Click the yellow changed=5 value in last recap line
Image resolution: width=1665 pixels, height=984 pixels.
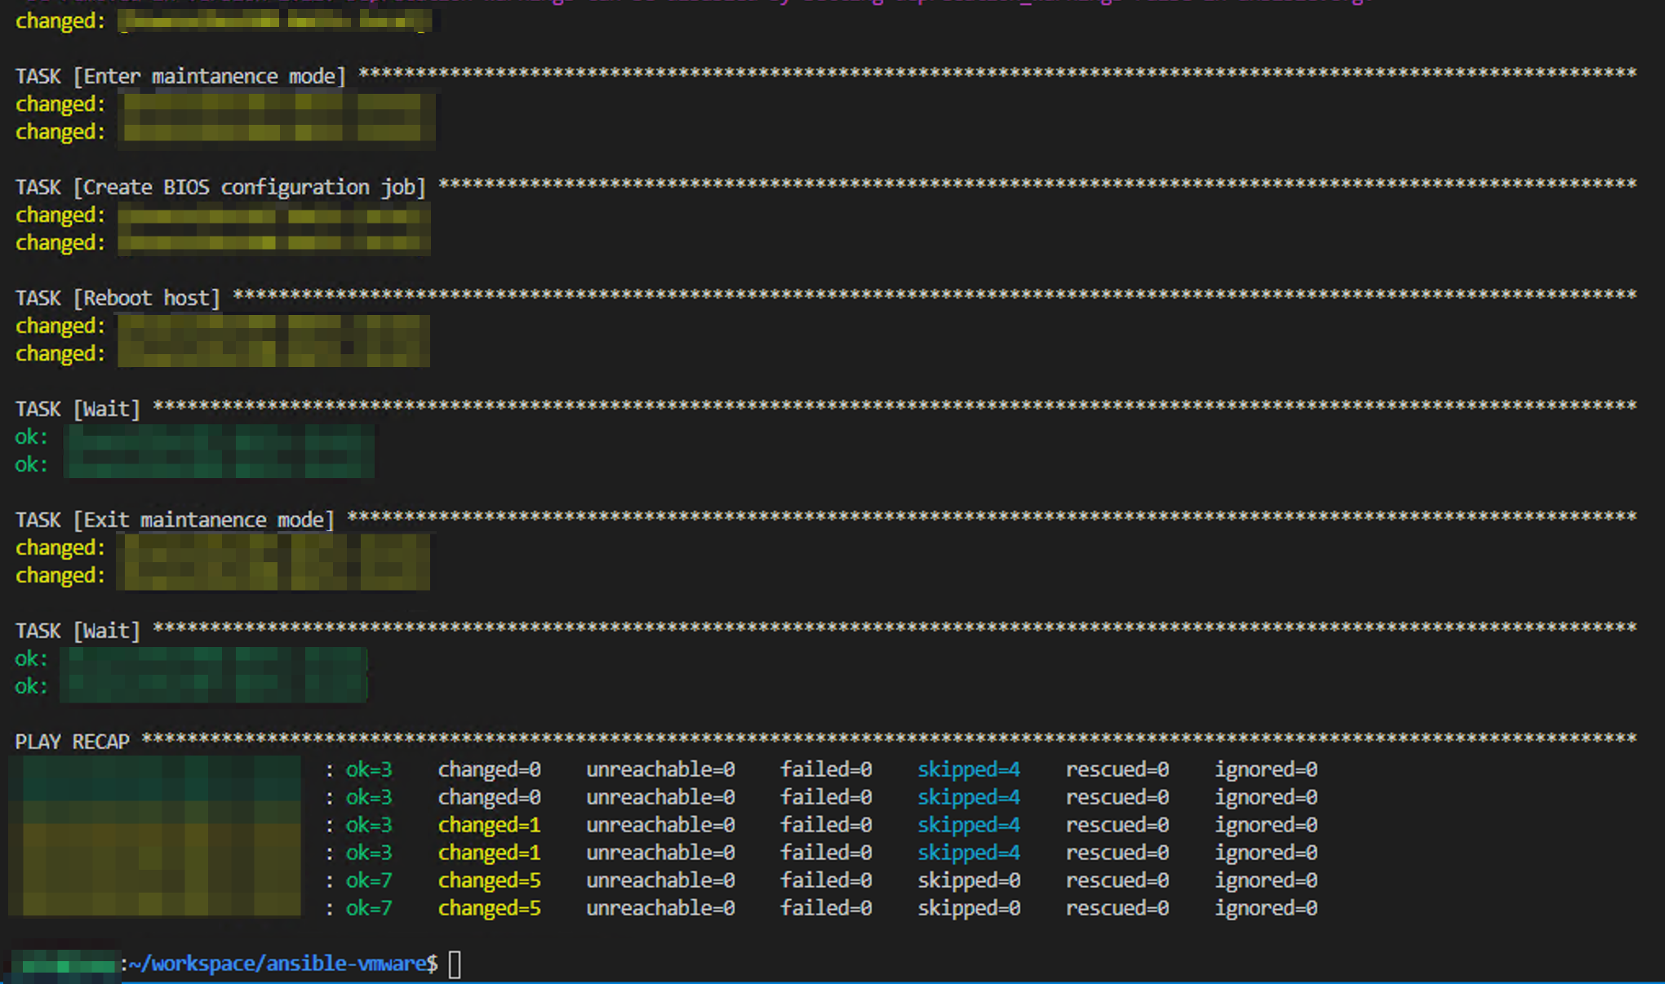pos(488,908)
